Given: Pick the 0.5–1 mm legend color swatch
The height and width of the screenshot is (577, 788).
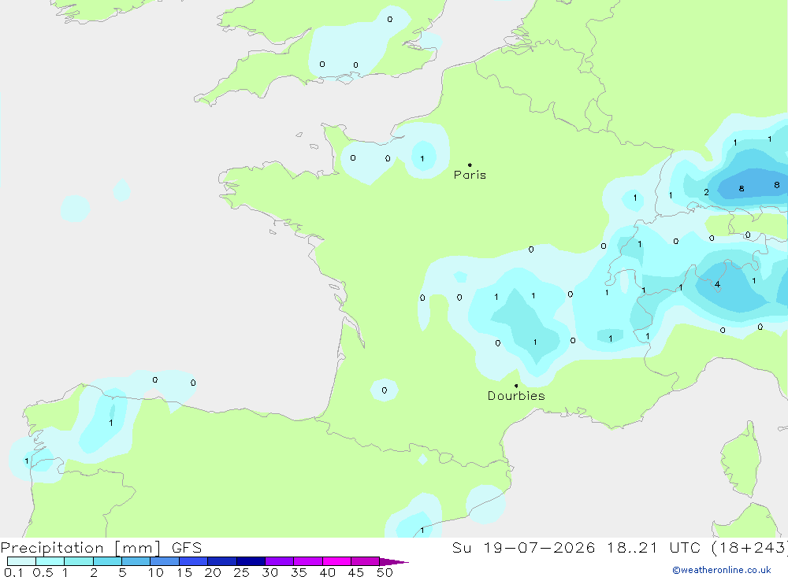Looking at the screenshot, I should [50, 561].
